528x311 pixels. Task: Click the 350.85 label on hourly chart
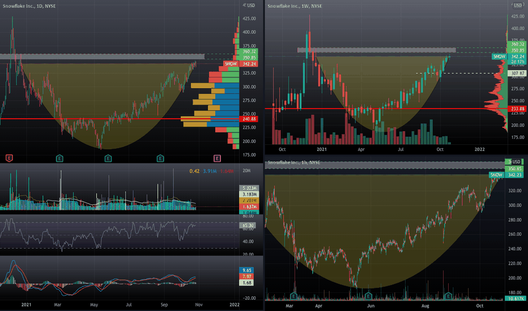coord(514,169)
